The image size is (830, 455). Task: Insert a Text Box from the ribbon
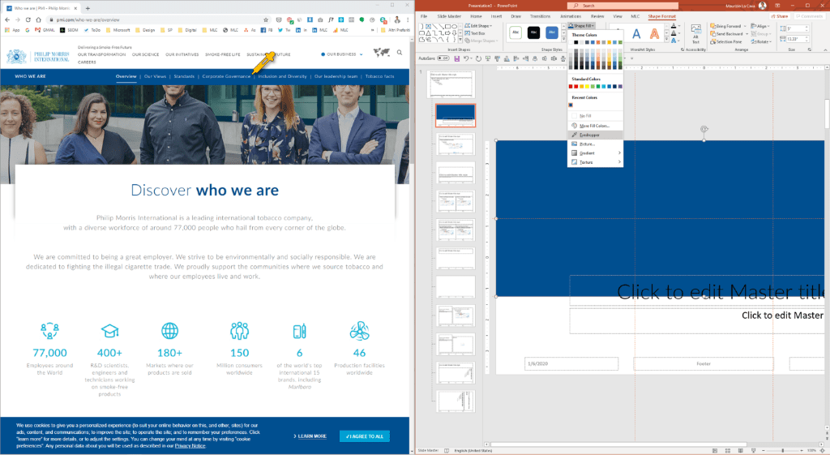click(475, 33)
